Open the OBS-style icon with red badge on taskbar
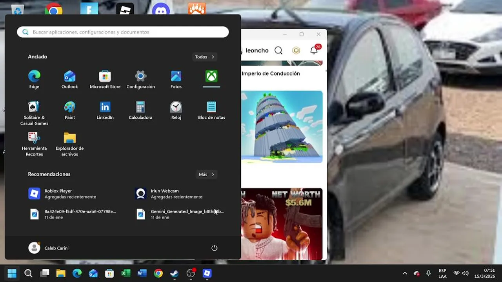The image size is (502, 282). coord(191,273)
